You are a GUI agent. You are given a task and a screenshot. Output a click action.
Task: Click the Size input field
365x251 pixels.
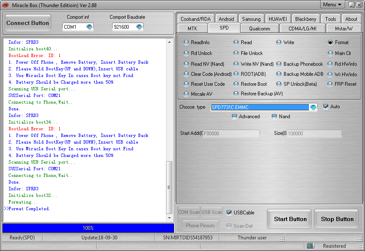point(314,134)
